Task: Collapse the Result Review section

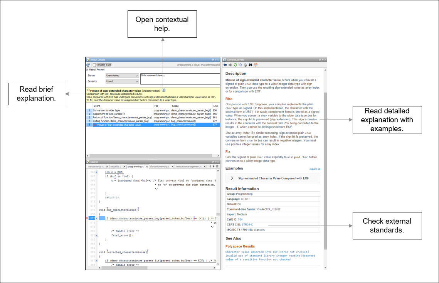Action: [x=87, y=69]
